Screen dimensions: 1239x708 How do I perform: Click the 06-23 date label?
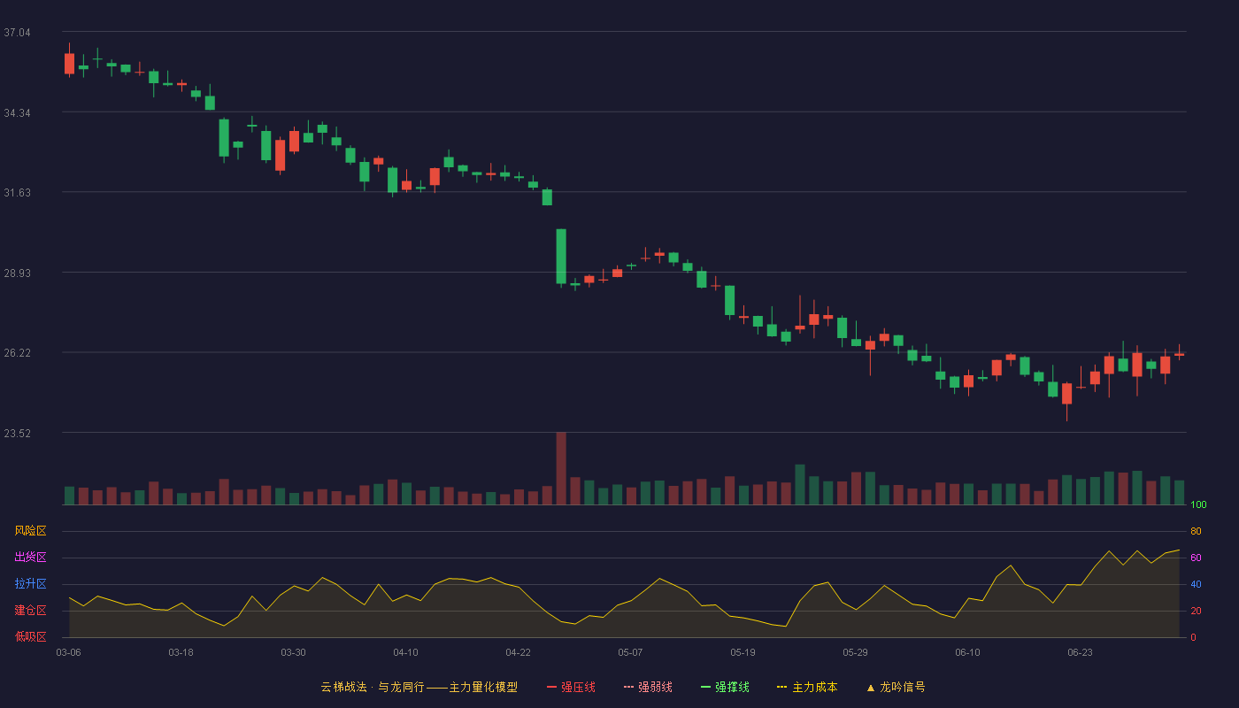click(1080, 652)
